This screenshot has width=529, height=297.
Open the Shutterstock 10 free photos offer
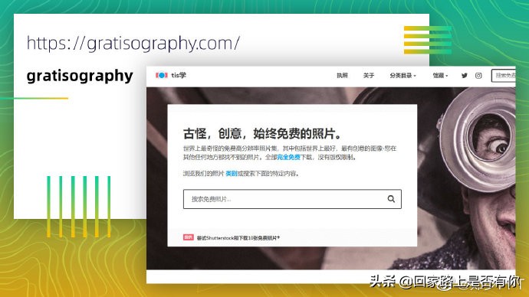(238, 238)
